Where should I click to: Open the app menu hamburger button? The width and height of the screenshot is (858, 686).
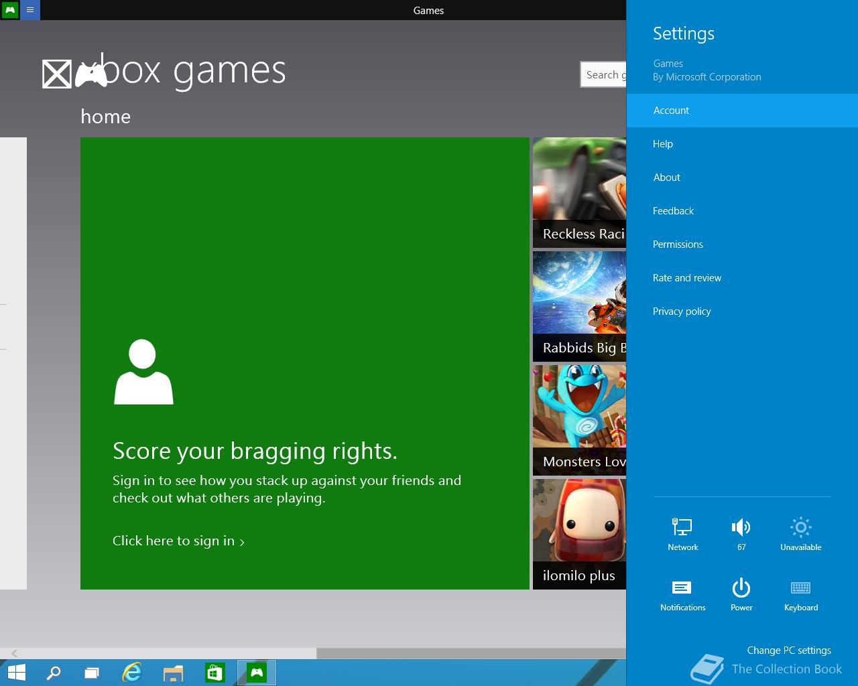[30, 10]
